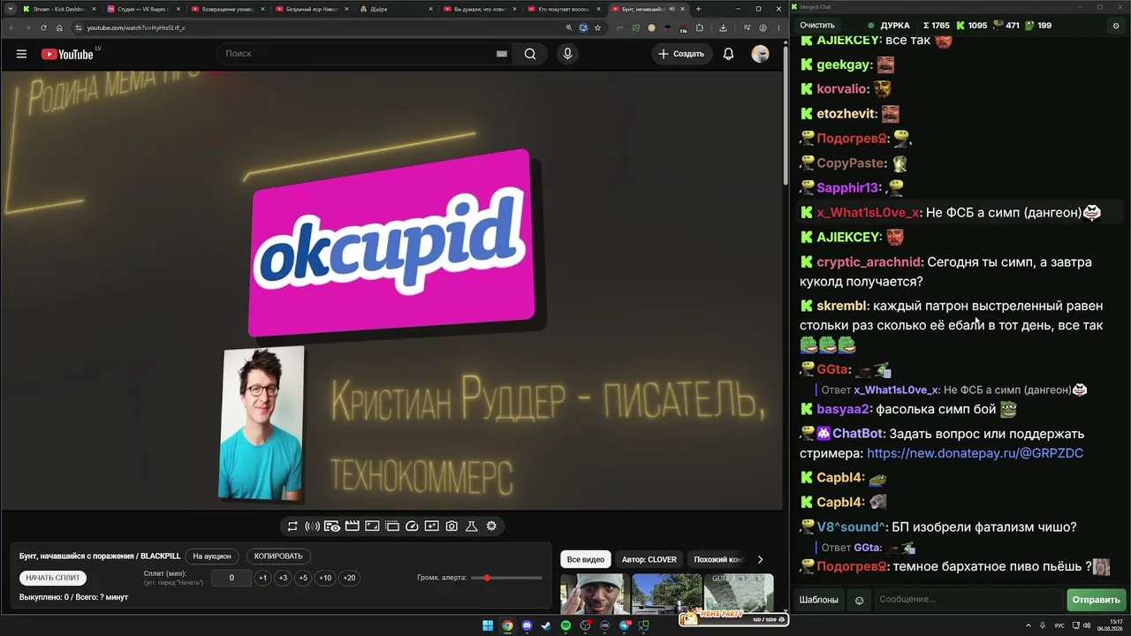Open the on-screen keyboard in the search box

click(x=502, y=54)
